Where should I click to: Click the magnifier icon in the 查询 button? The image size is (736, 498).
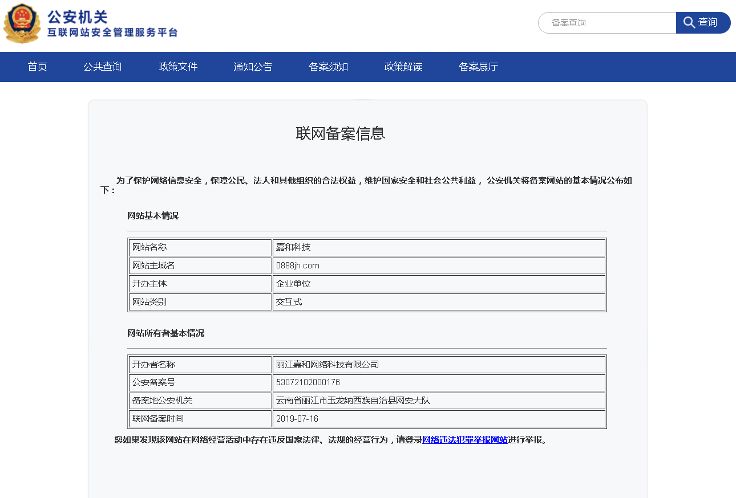coord(689,23)
